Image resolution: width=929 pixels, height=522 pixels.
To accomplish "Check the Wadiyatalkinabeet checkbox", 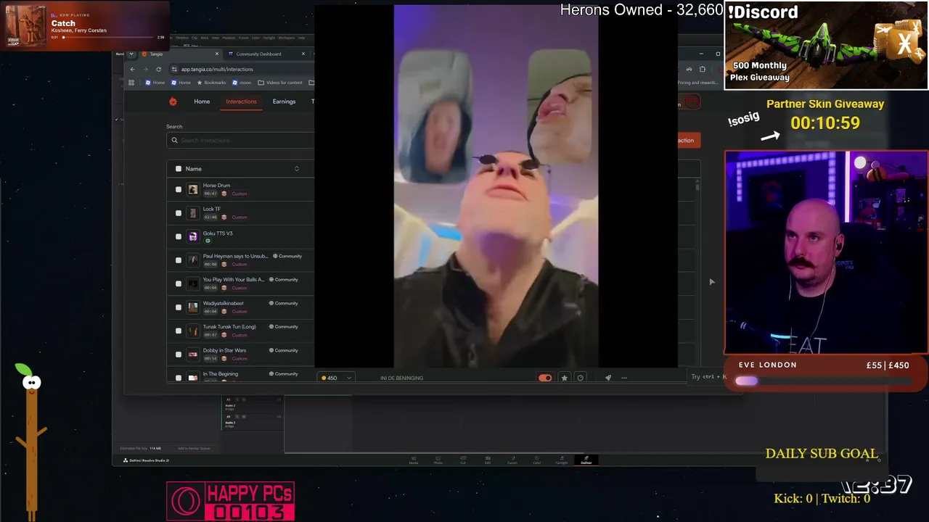I will tap(179, 307).
